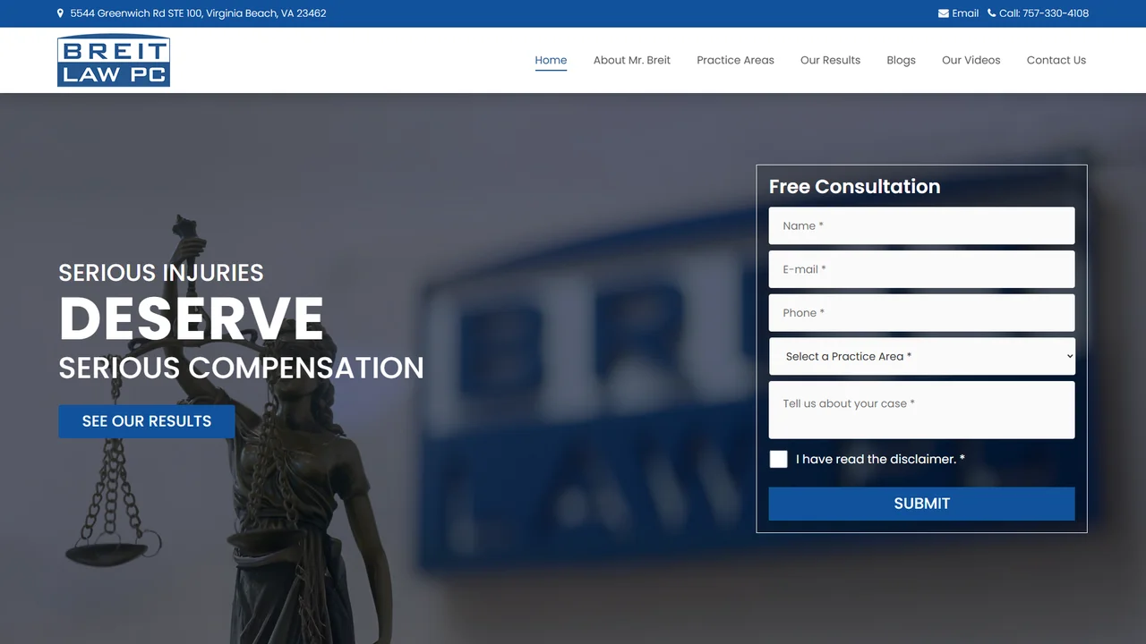1146x644 pixels.
Task: Expand the Select a Practice Area dropdown
Action: pos(921,356)
